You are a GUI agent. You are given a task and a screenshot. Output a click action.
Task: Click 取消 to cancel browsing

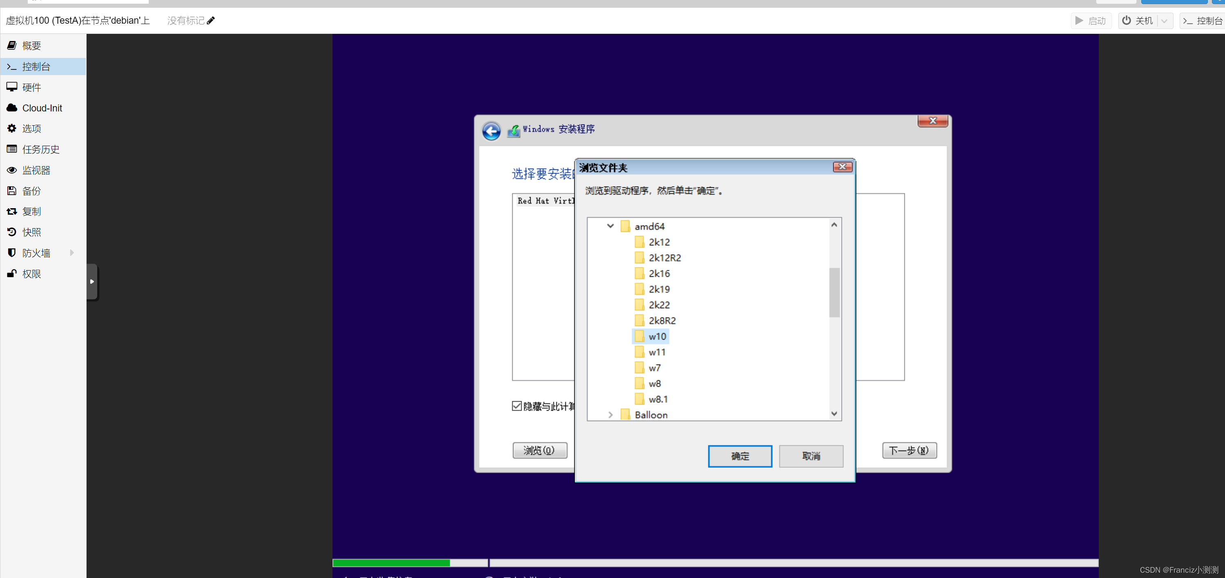point(811,456)
